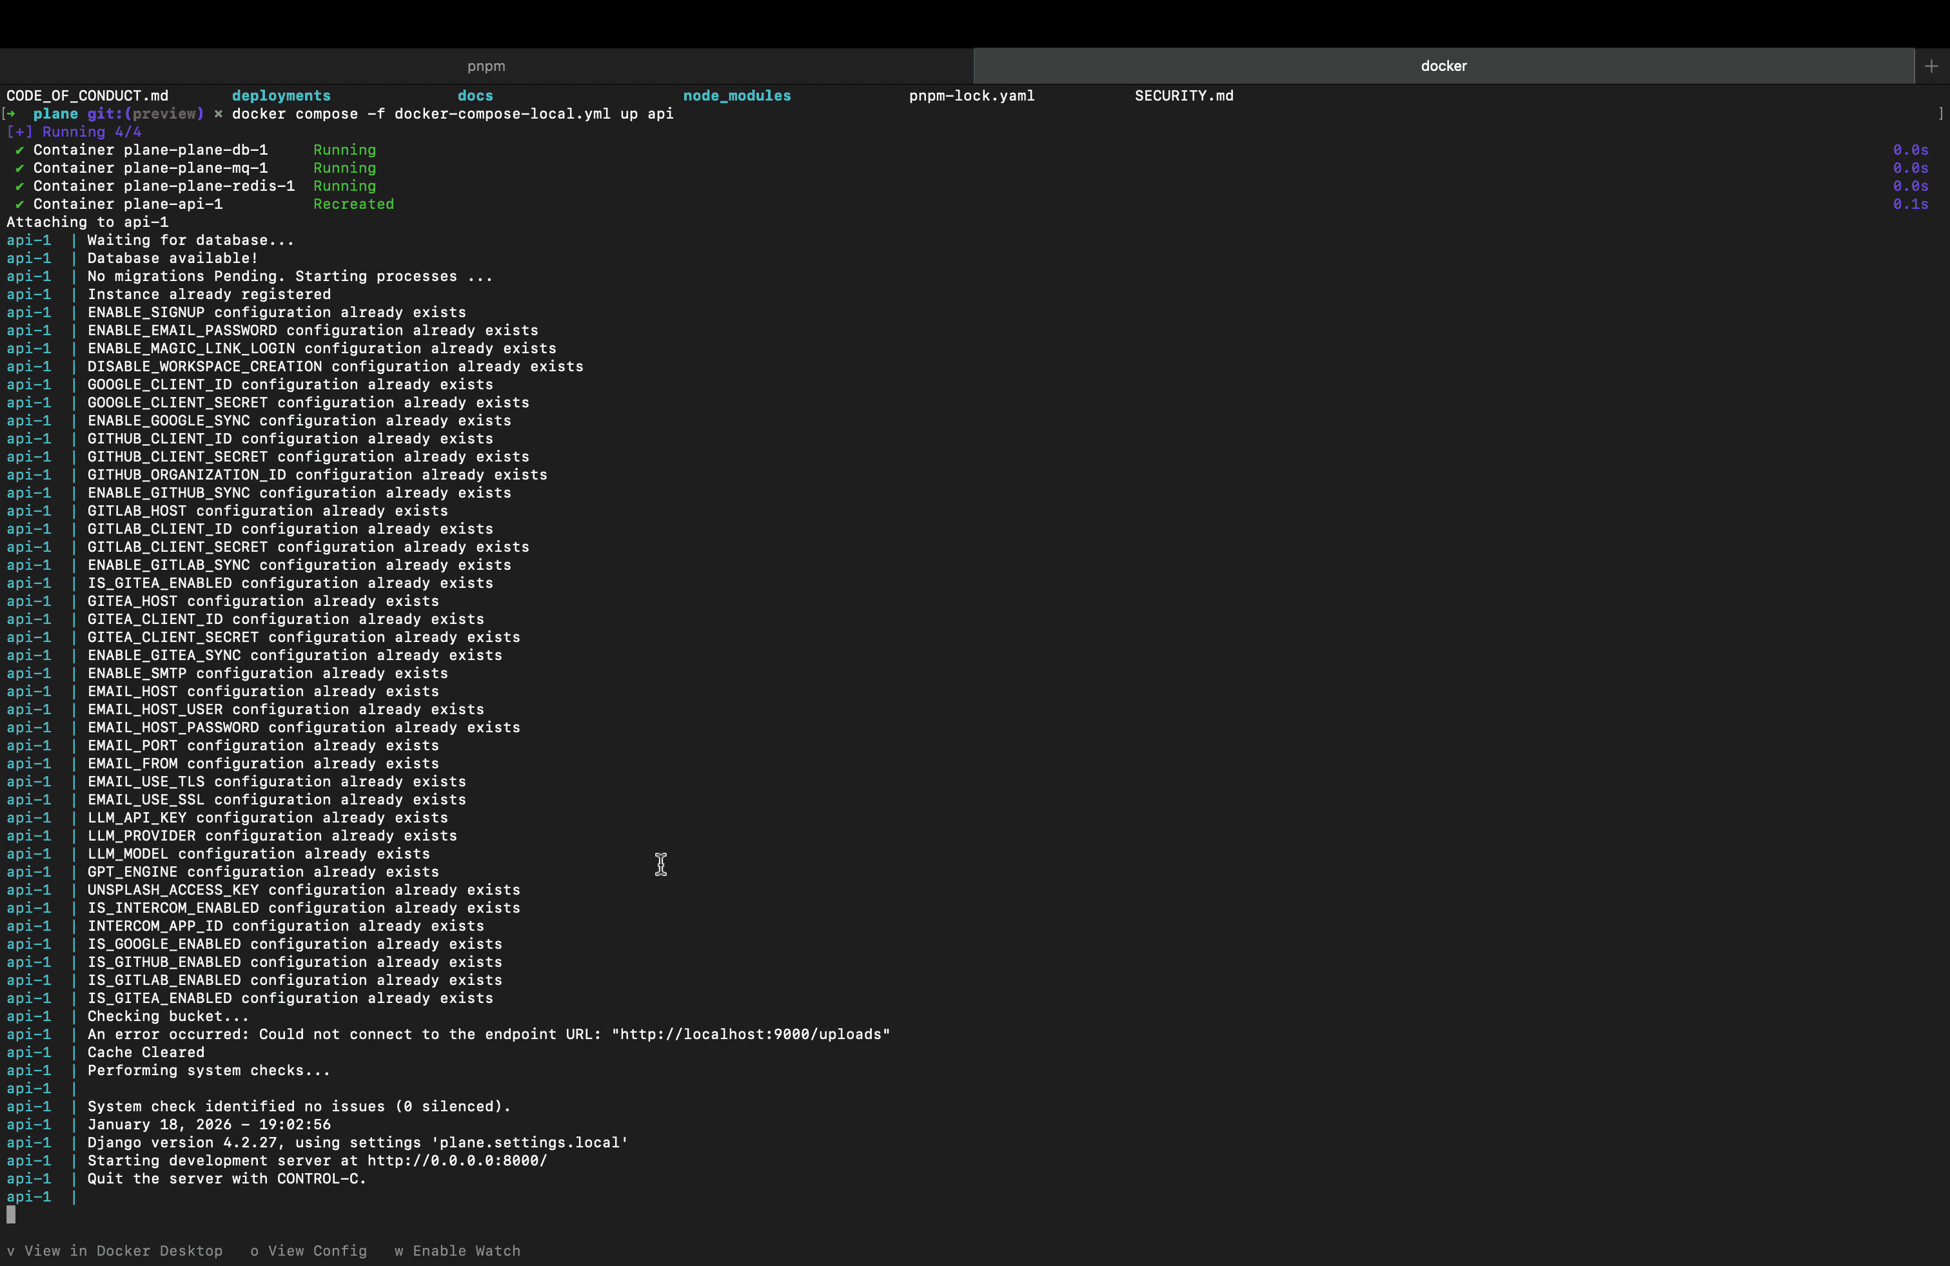Click the deployments directory name
This screenshot has height=1266, width=1950.
coord(281,96)
